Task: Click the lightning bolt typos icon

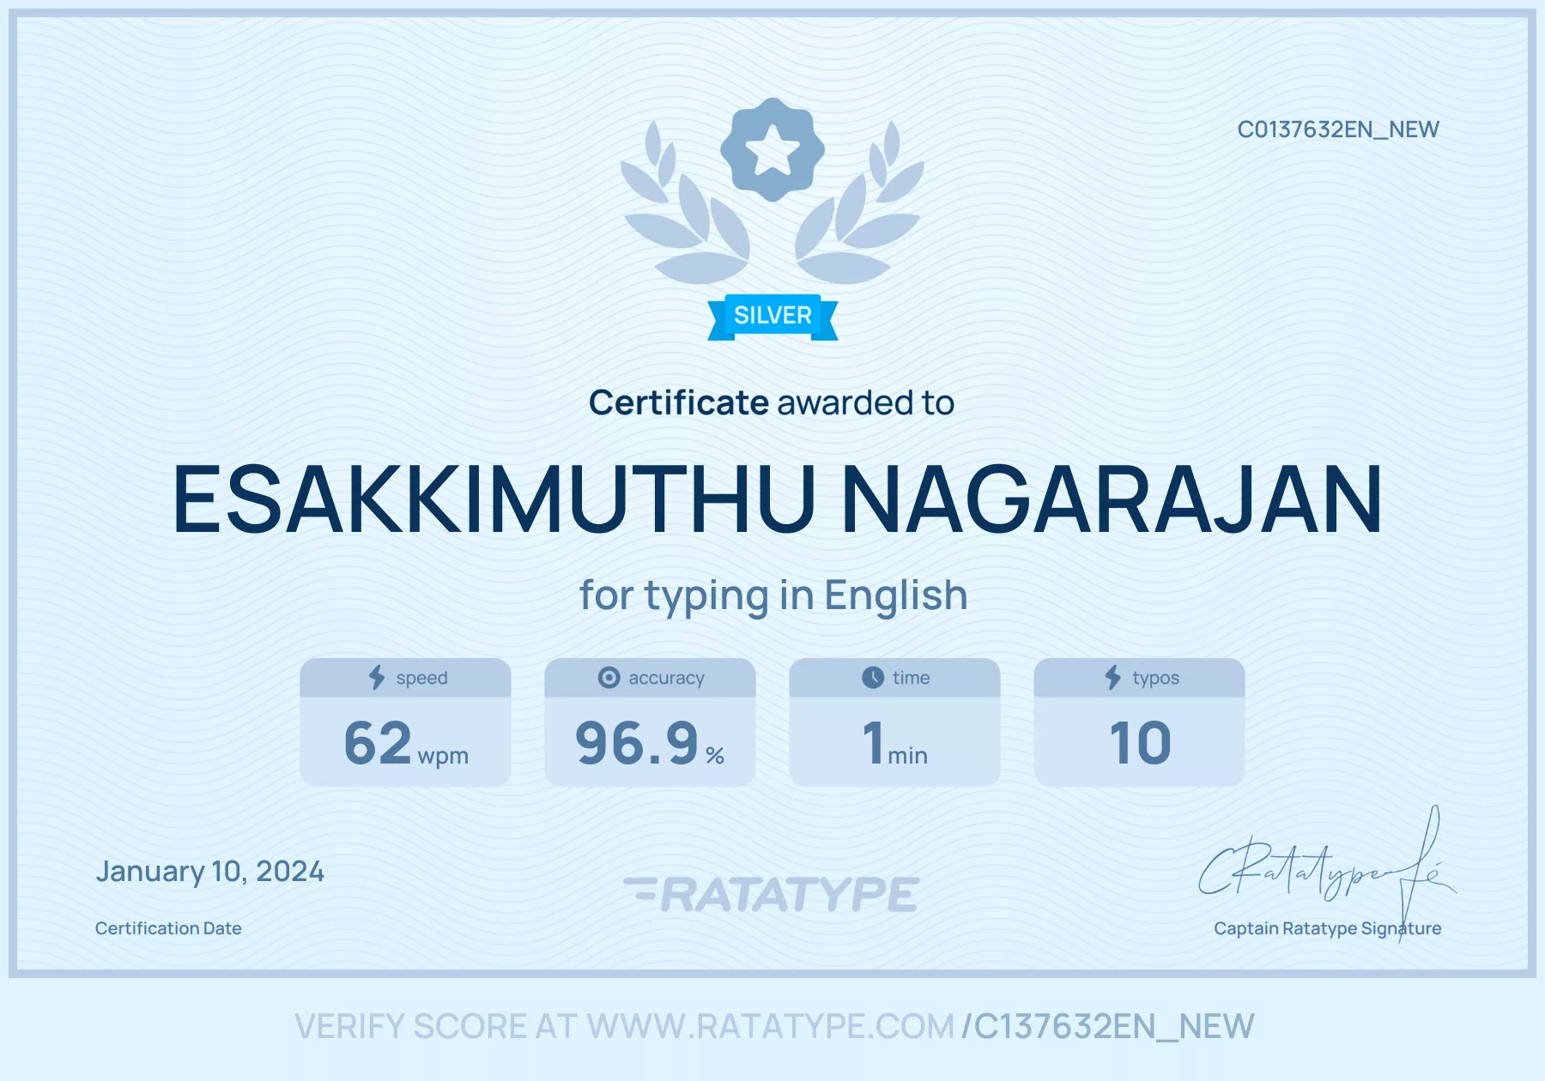Action: (1113, 678)
